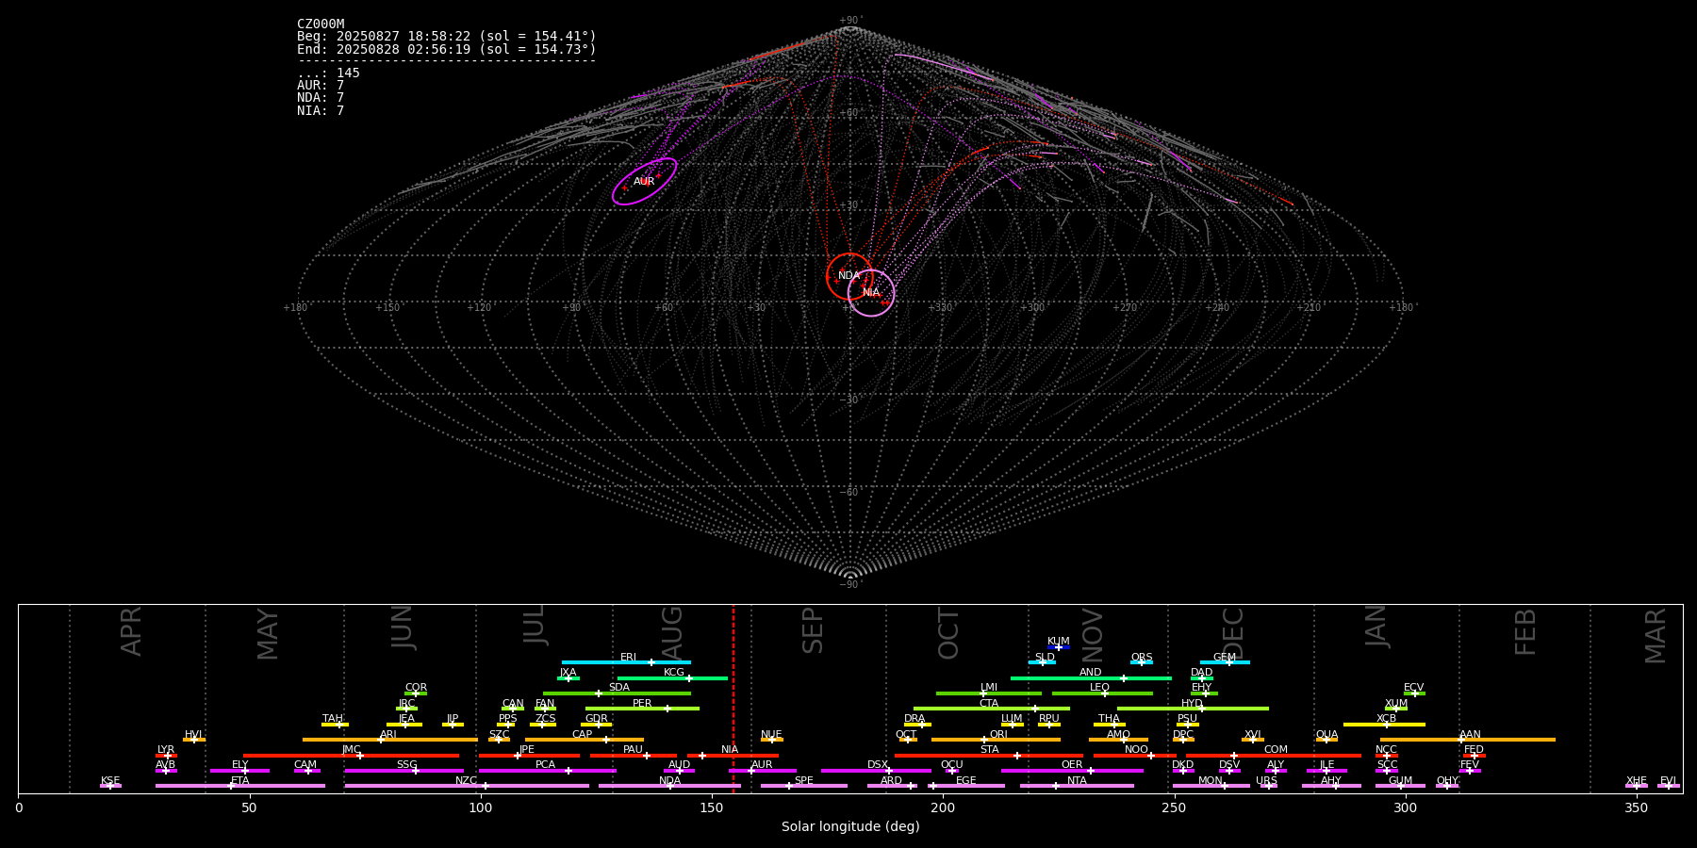The image size is (1697, 848).
Task: Click the CAP shower bar in timeline
Action: coord(585,740)
